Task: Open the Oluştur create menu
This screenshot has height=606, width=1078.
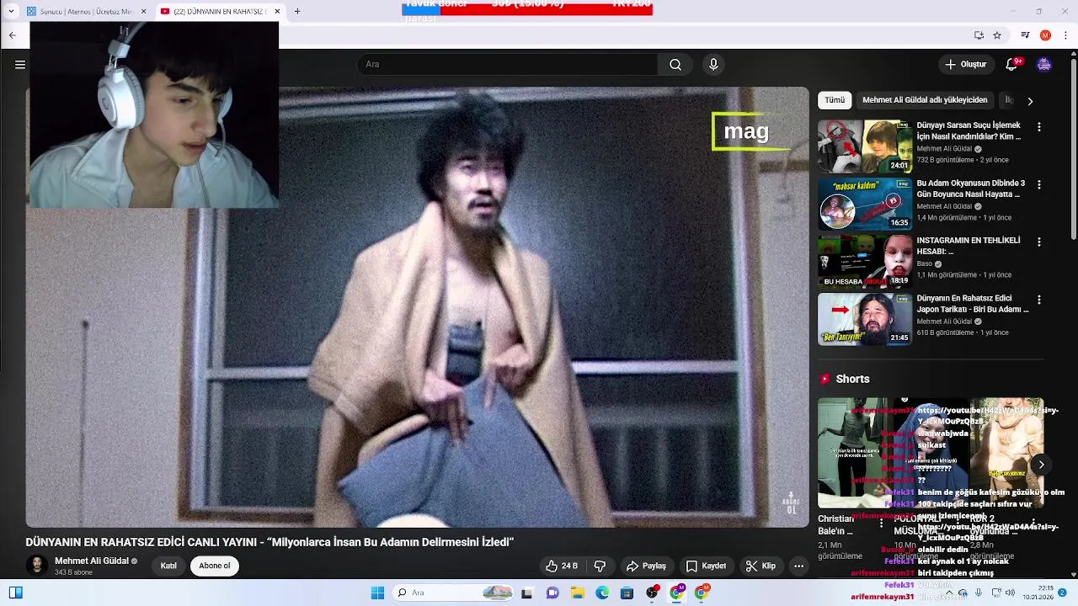Action: pyautogui.click(x=965, y=65)
